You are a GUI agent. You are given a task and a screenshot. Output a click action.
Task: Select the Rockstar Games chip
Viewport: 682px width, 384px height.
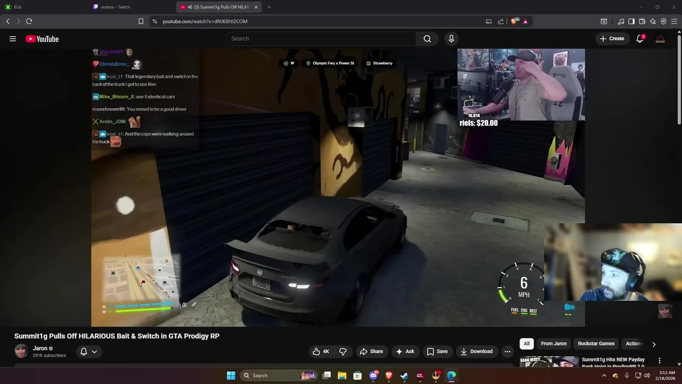pyautogui.click(x=596, y=343)
